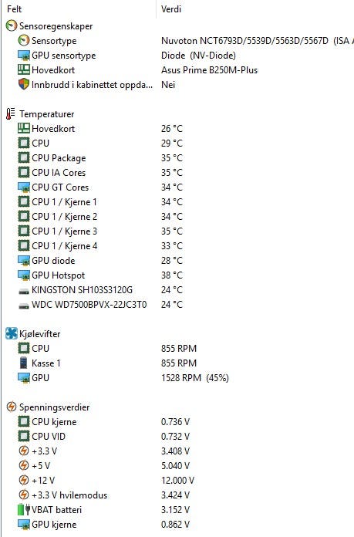Select the CPU VID row label
This screenshot has width=354, height=537.
(49, 437)
